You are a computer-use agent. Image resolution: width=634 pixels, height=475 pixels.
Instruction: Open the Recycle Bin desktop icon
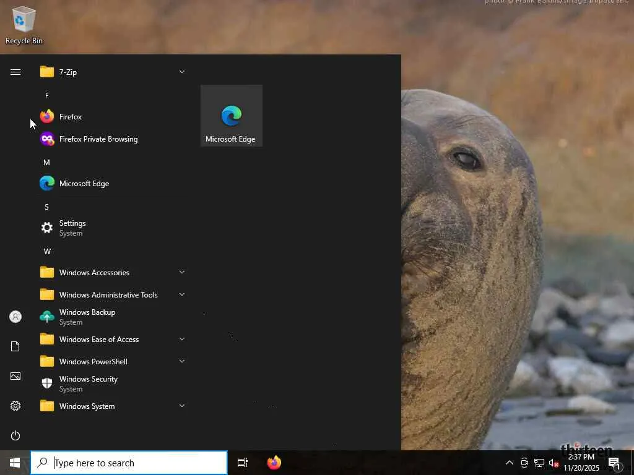24,25
